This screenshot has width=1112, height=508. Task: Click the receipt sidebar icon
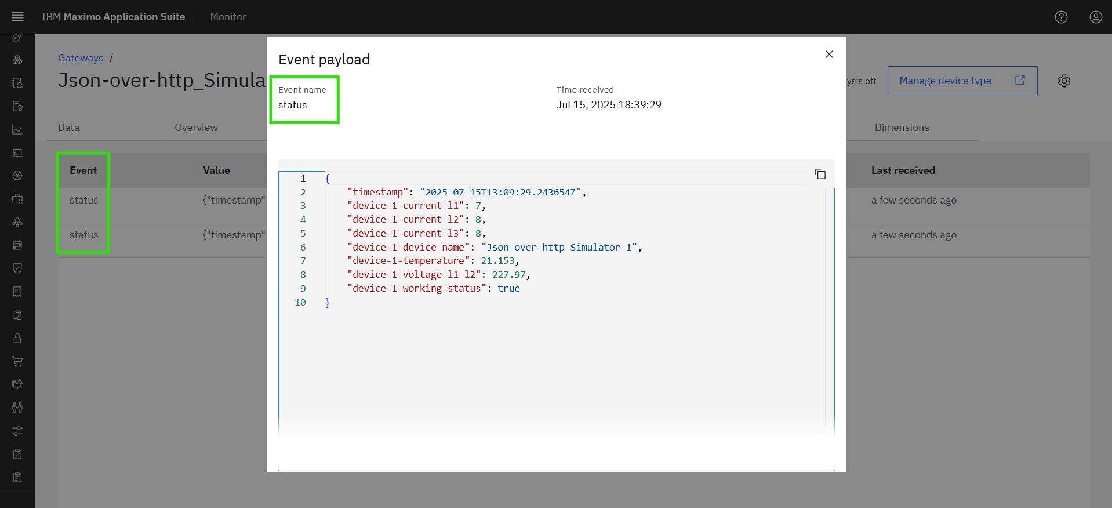tap(17, 292)
